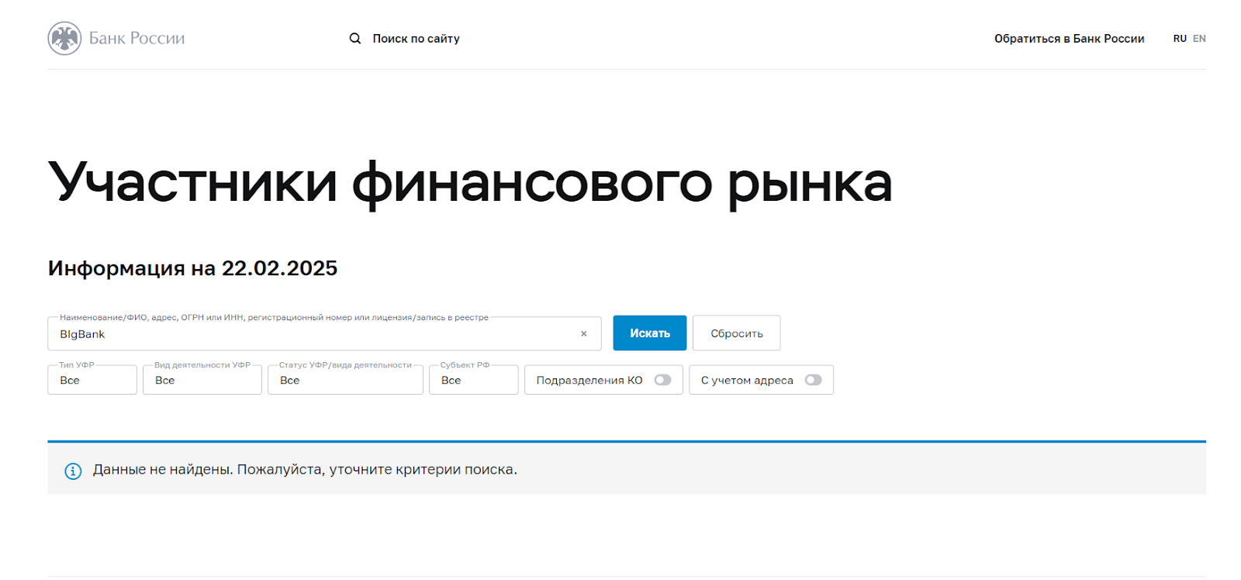Toggle the Подразделения КО switch
Screen dimensions: 1241x580
662,380
